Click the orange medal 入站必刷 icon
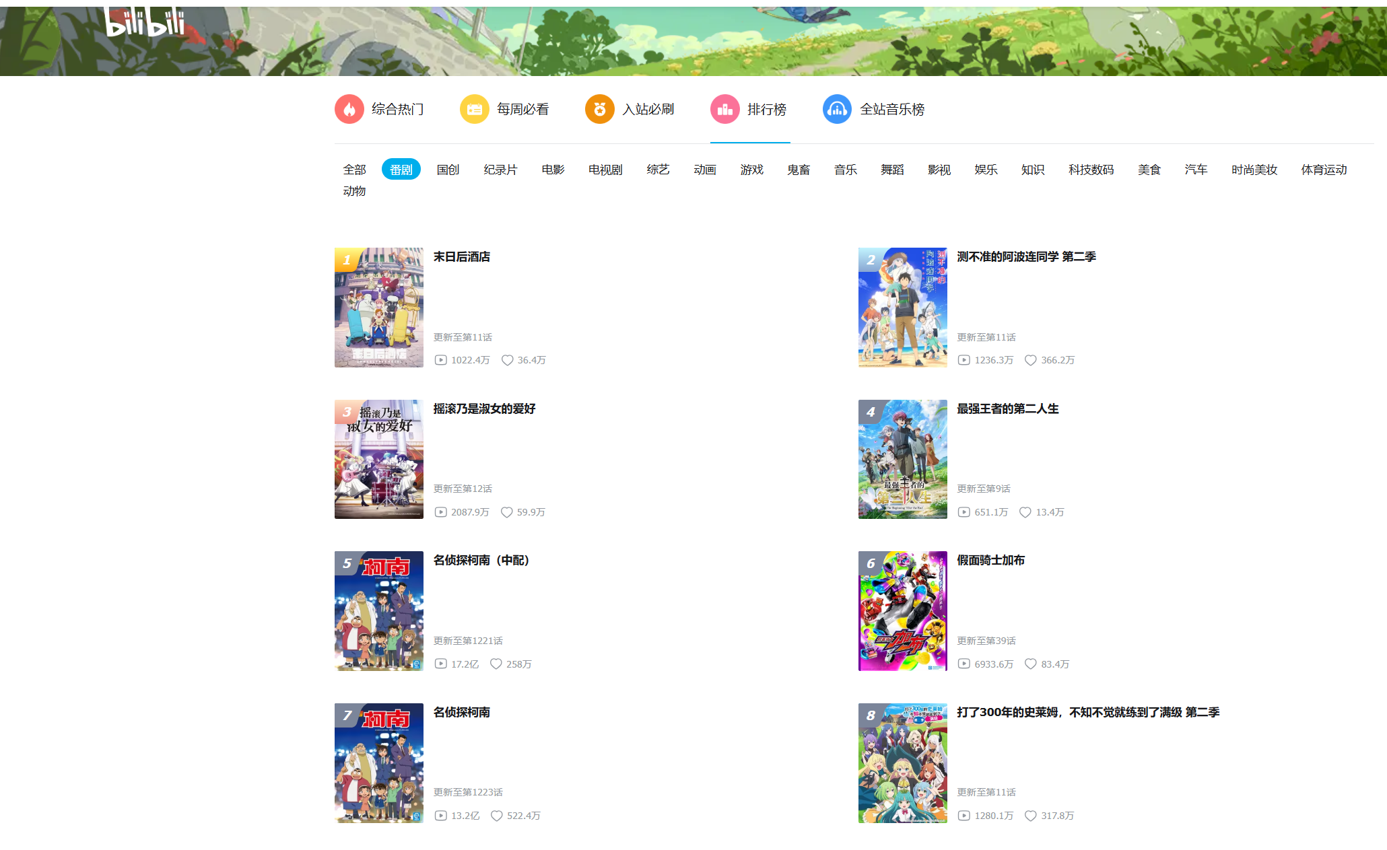 [x=600, y=109]
